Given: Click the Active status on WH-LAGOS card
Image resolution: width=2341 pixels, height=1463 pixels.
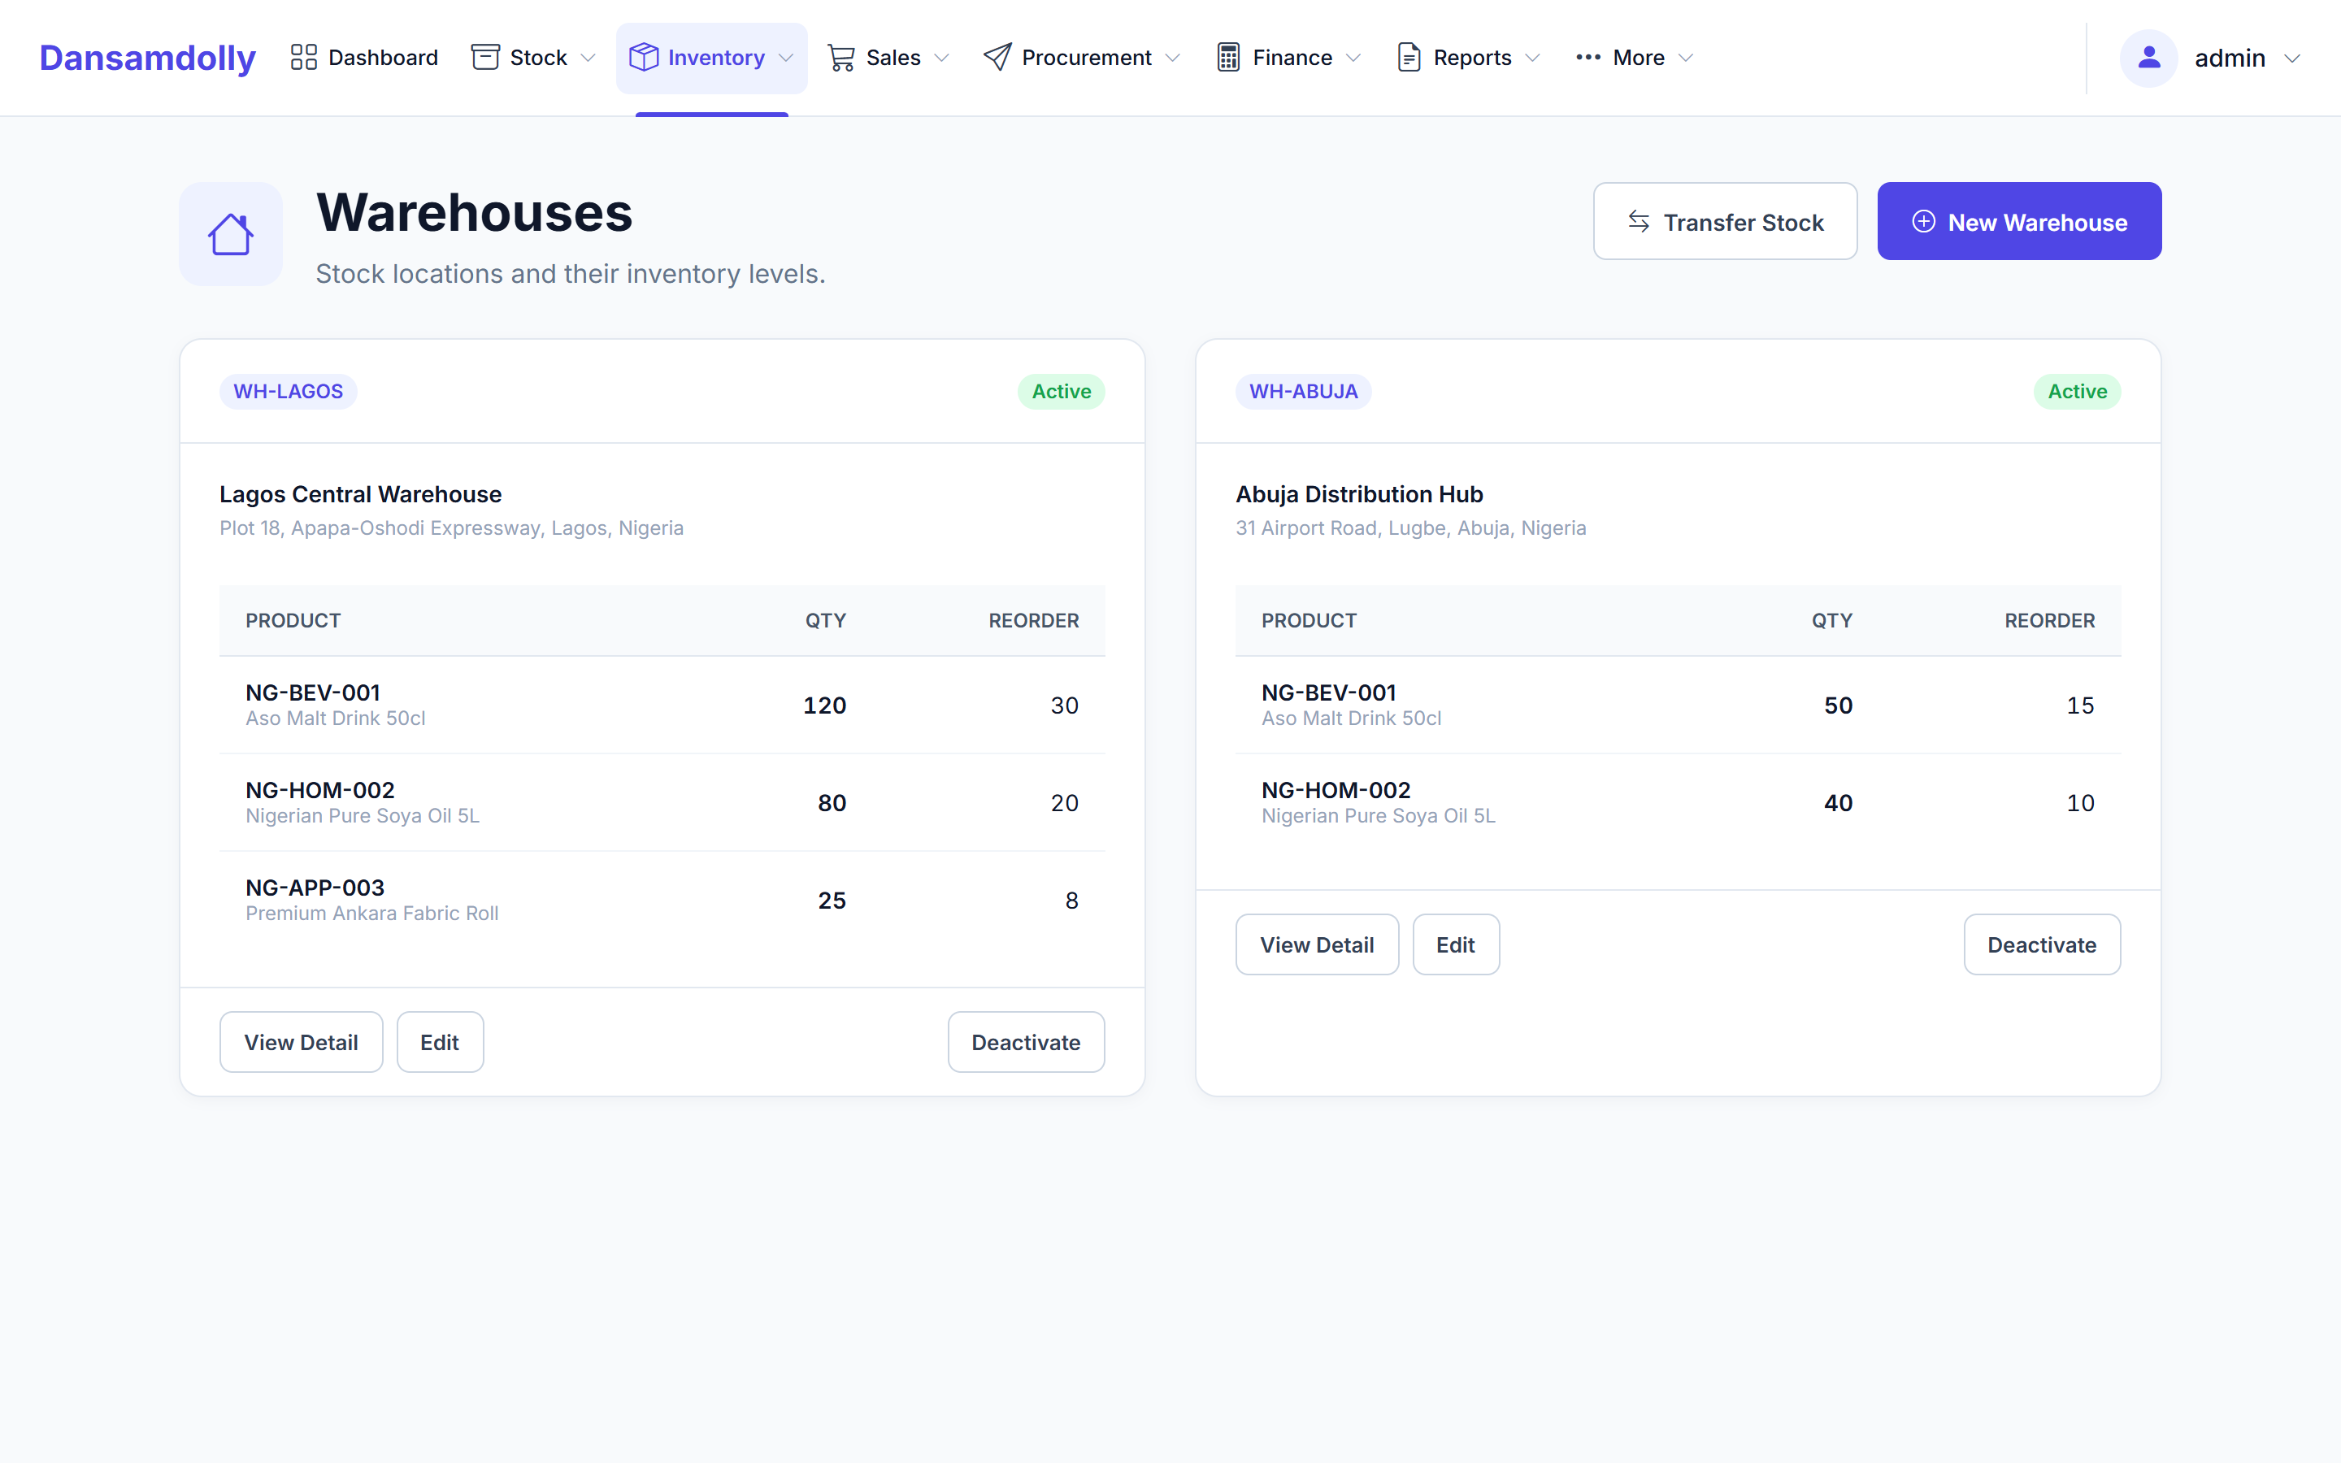Looking at the screenshot, I should pos(1062,391).
